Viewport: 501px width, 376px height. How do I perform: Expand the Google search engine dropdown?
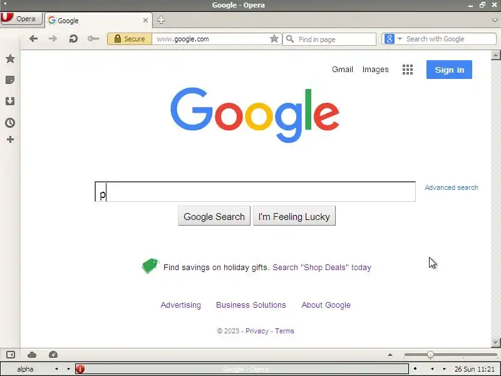400,39
